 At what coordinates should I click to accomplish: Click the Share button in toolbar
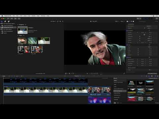157,19
